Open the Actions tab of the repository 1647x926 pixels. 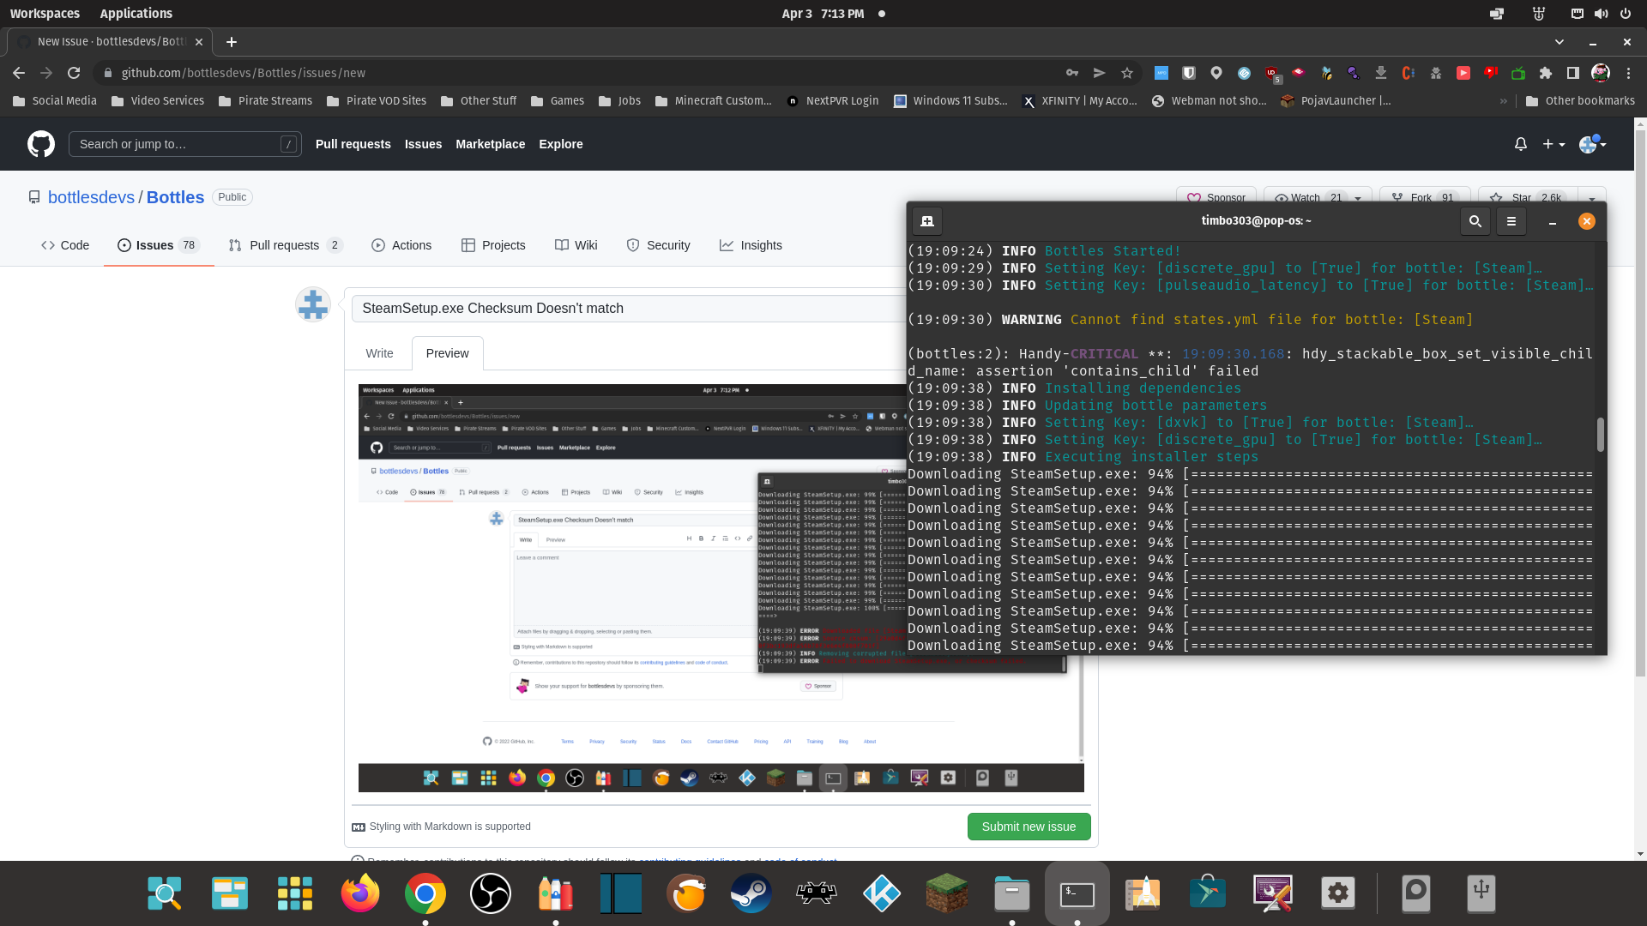tap(401, 245)
